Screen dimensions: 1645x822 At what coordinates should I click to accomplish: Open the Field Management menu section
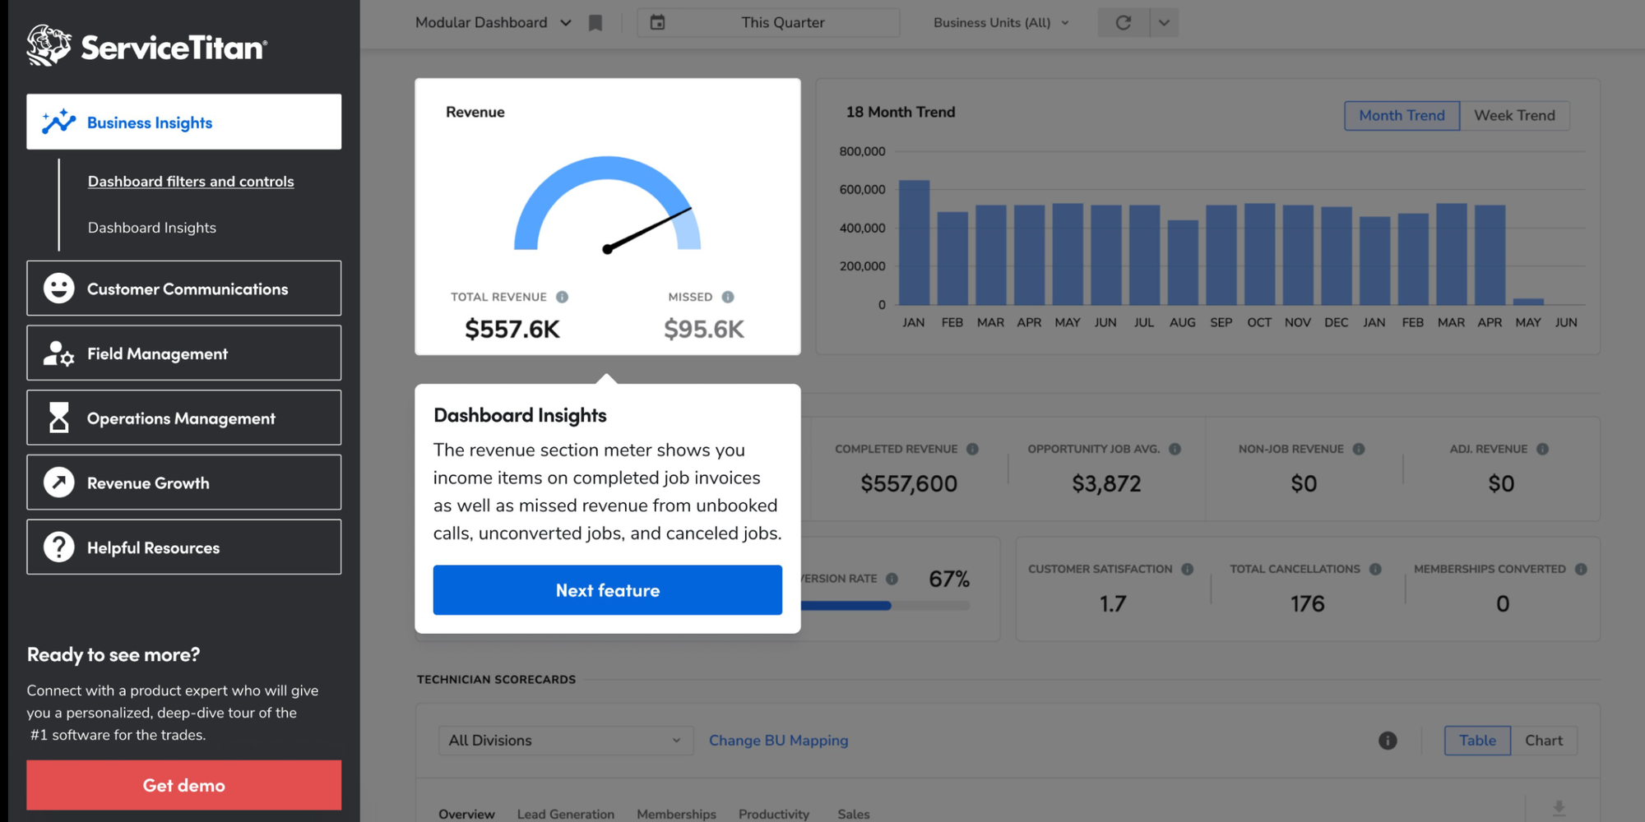(x=184, y=353)
